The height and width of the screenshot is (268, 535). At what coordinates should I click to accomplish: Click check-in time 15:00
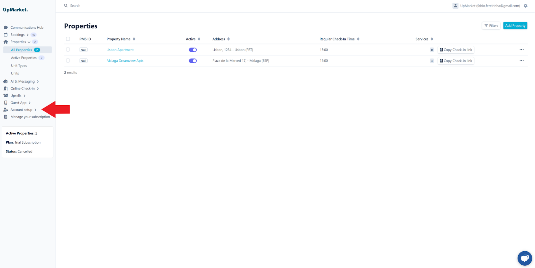[x=324, y=50]
